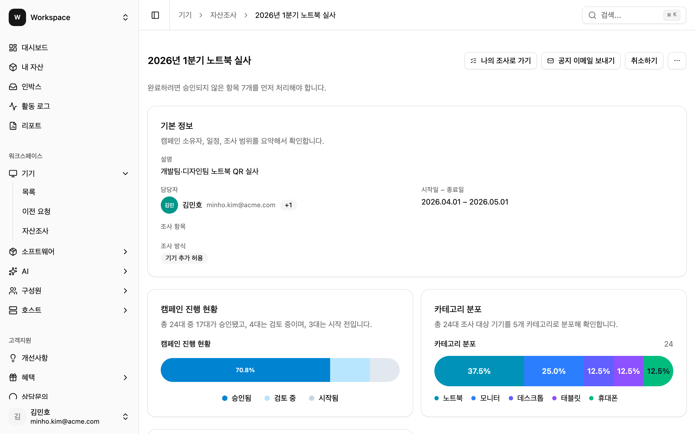The image size is (695, 434).
Task: Toggle the sidebar panel icon
Action: tap(155, 15)
